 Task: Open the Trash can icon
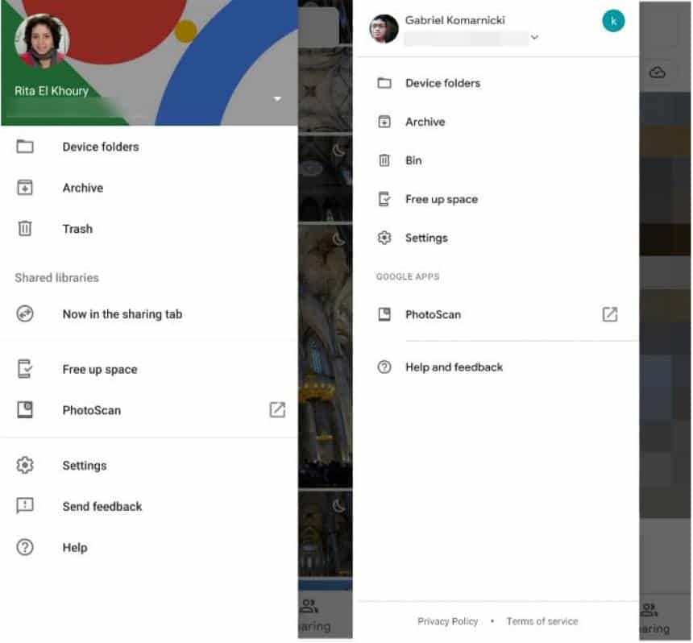[25, 229]
